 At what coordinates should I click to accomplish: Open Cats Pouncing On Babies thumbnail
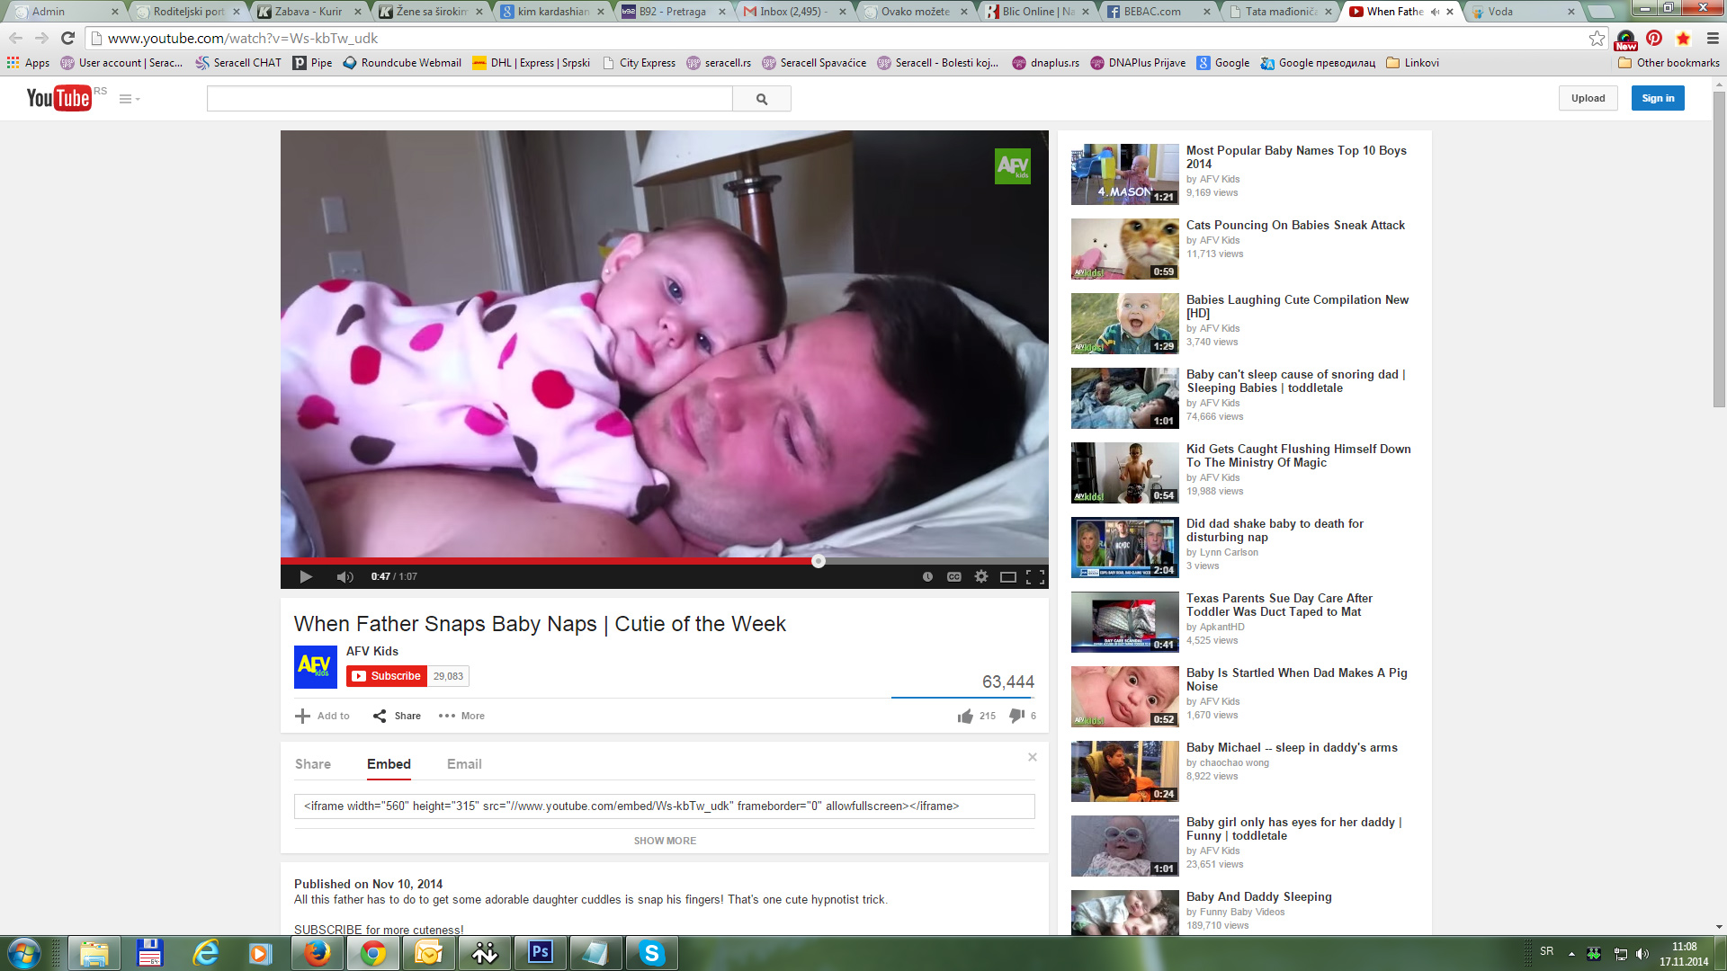(x=1124, y=249)
